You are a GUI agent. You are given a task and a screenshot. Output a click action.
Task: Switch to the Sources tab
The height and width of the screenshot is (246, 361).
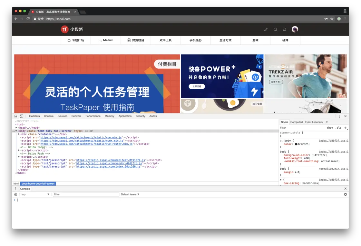[x=63, y=116]
